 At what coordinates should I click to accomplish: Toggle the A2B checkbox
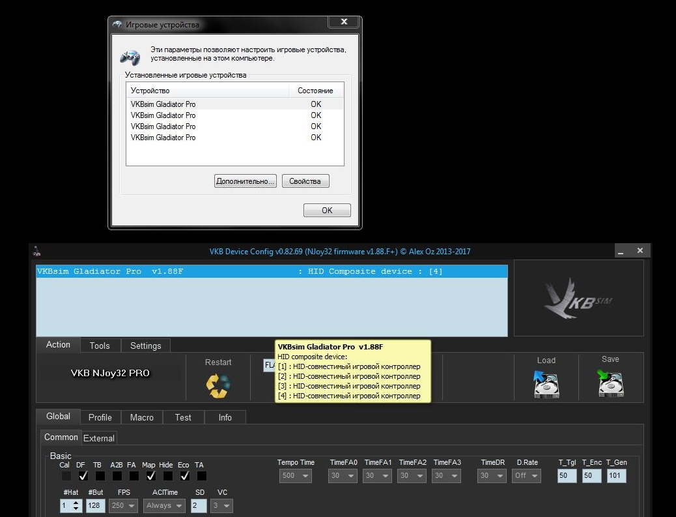click(117, 475)
